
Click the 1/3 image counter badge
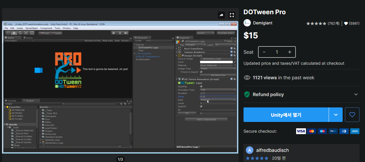(120, 159)
